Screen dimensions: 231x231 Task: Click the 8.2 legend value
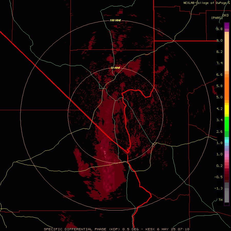[219, 52]
